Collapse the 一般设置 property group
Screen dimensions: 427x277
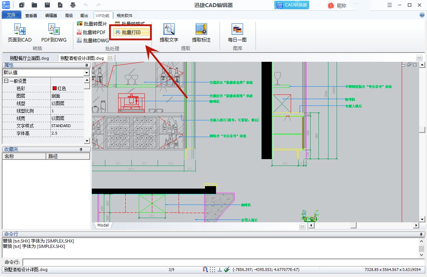(x=6, y=81)
